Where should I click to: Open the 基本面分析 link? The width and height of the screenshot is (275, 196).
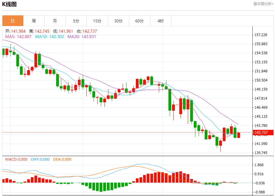click(x=263, y=4)
